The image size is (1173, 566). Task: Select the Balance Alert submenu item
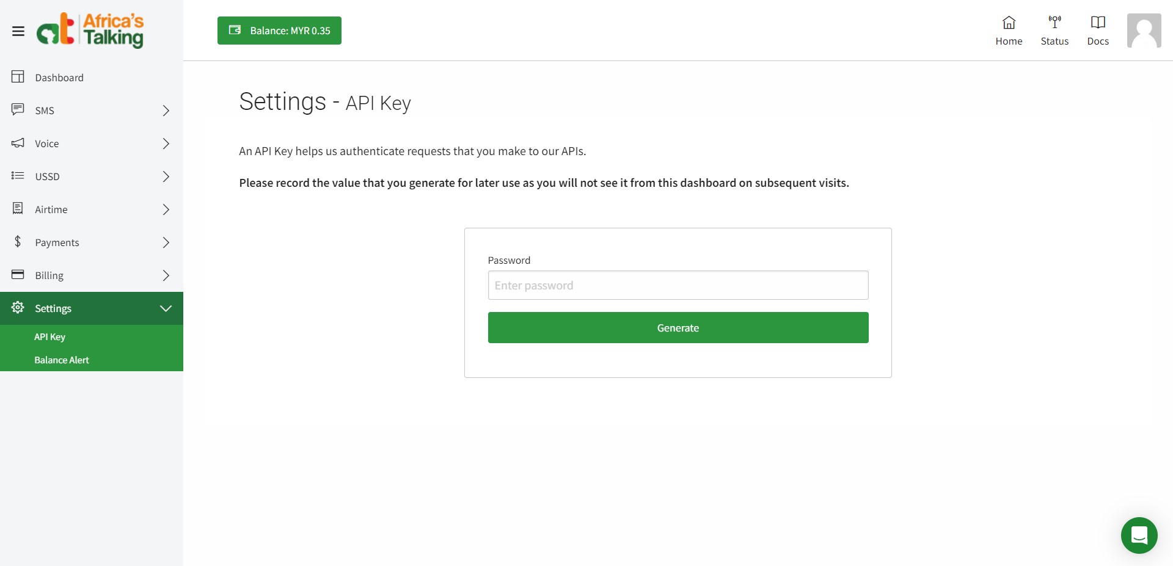coord(62,360)
